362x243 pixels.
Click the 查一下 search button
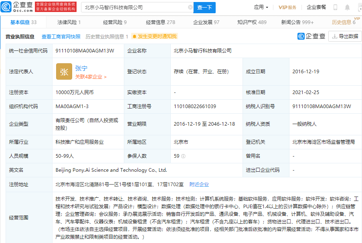204,8
